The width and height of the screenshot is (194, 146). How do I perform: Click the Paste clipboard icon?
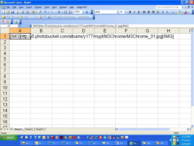[33, 12]
